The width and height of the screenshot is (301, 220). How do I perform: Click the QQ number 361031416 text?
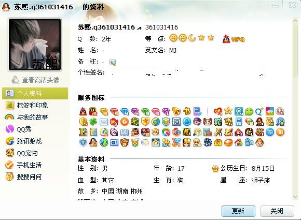(161, 27)
